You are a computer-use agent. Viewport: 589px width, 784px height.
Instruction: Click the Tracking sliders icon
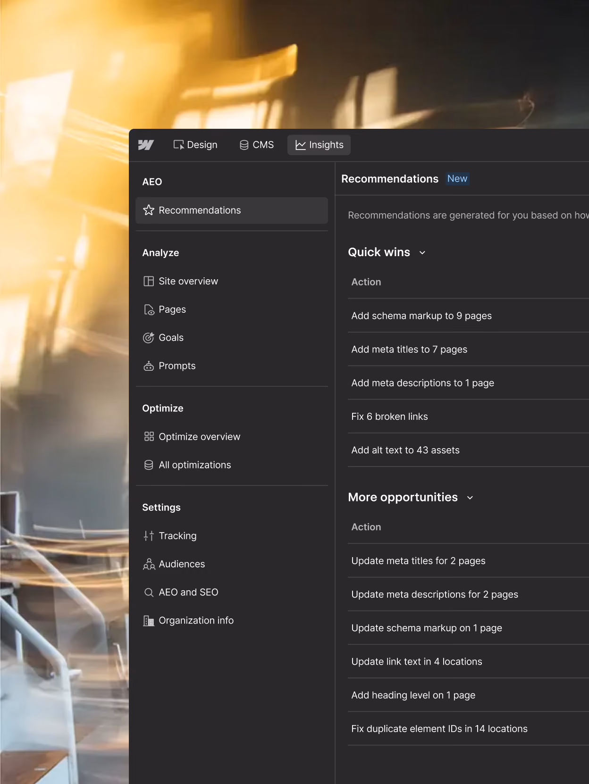click(x=149, y=536)
